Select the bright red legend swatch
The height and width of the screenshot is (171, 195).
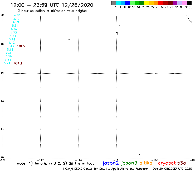pos(161,3)
